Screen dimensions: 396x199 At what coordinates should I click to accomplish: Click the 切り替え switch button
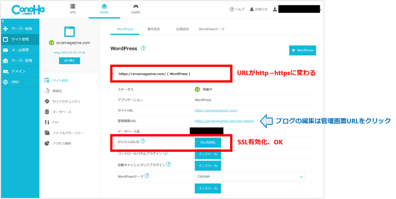click(x=70, y=61)
